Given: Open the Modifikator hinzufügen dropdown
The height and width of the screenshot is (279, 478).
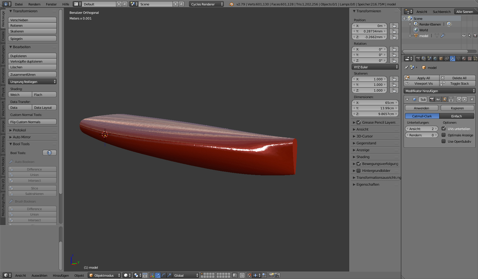Looking at the screenshot, I should (x=440, y=91).
